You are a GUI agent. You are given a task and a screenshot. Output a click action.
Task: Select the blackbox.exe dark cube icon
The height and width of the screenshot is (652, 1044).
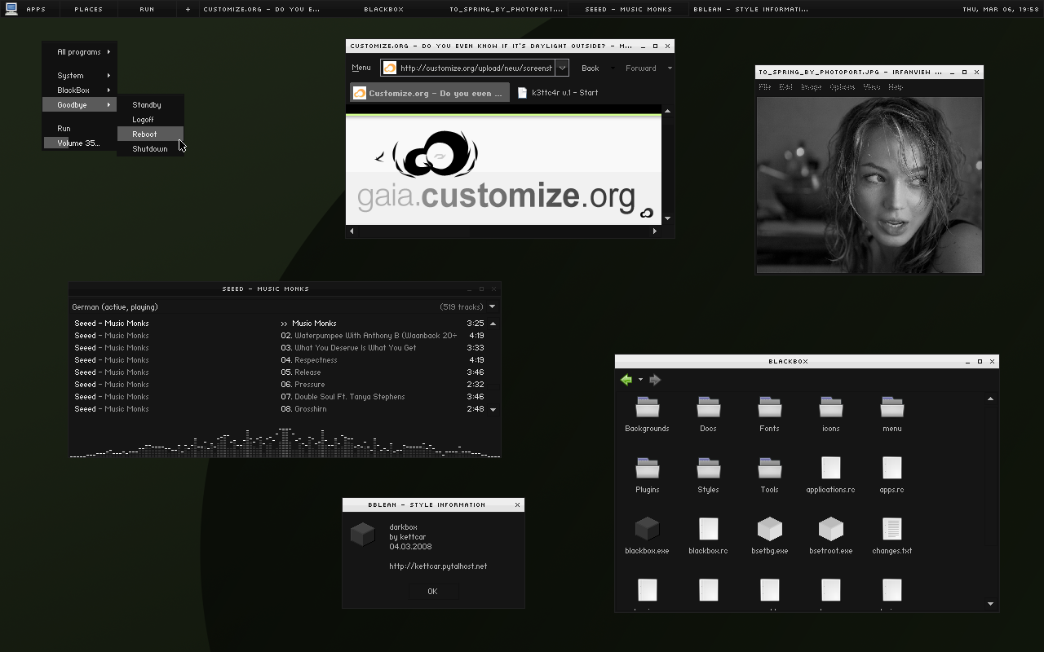647,529
